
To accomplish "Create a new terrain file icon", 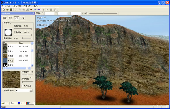I will pyautogui.click(x=4, y=10).
